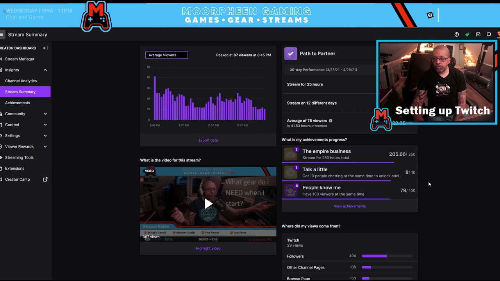Screen dimensions: 500x281
Task: Click 'Stream for 25 hours' row
Action: tap(328, 84)
